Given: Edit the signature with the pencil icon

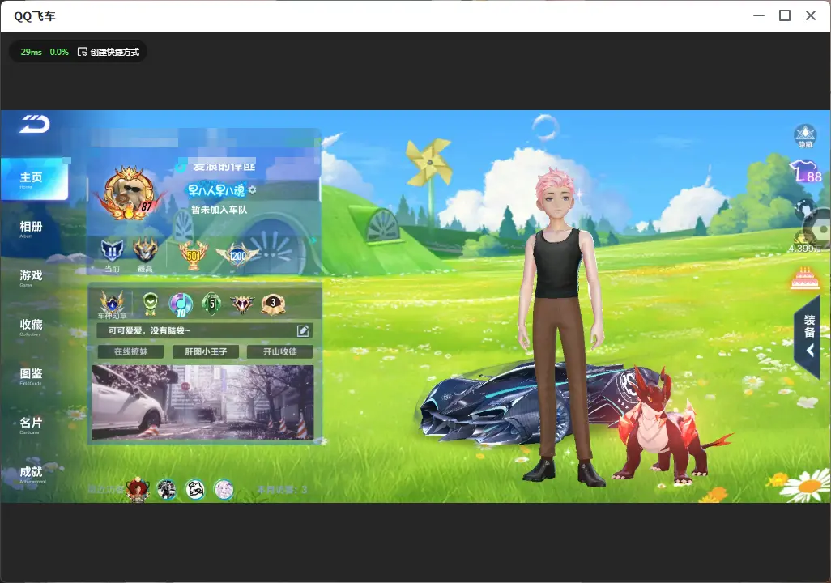Looking at the screenshot, I should coord(303,330).
